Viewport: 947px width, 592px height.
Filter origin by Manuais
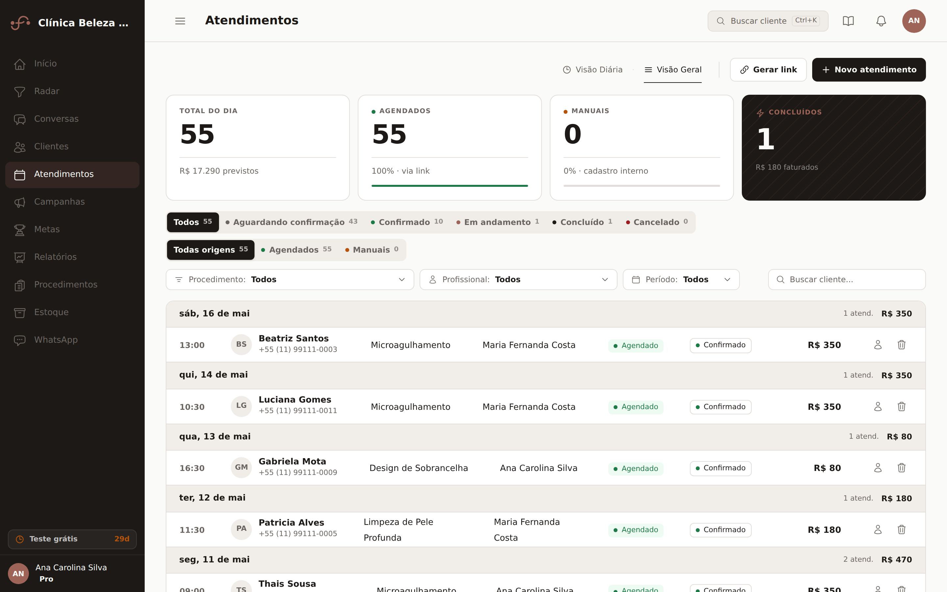coord(372,250)
